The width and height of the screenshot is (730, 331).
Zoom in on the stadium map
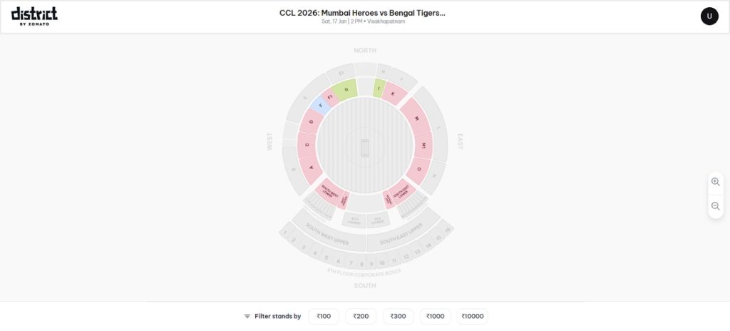click(x=715, y=182)
